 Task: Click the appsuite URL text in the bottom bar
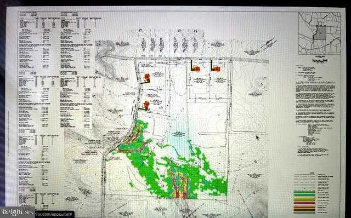[54, 214]
